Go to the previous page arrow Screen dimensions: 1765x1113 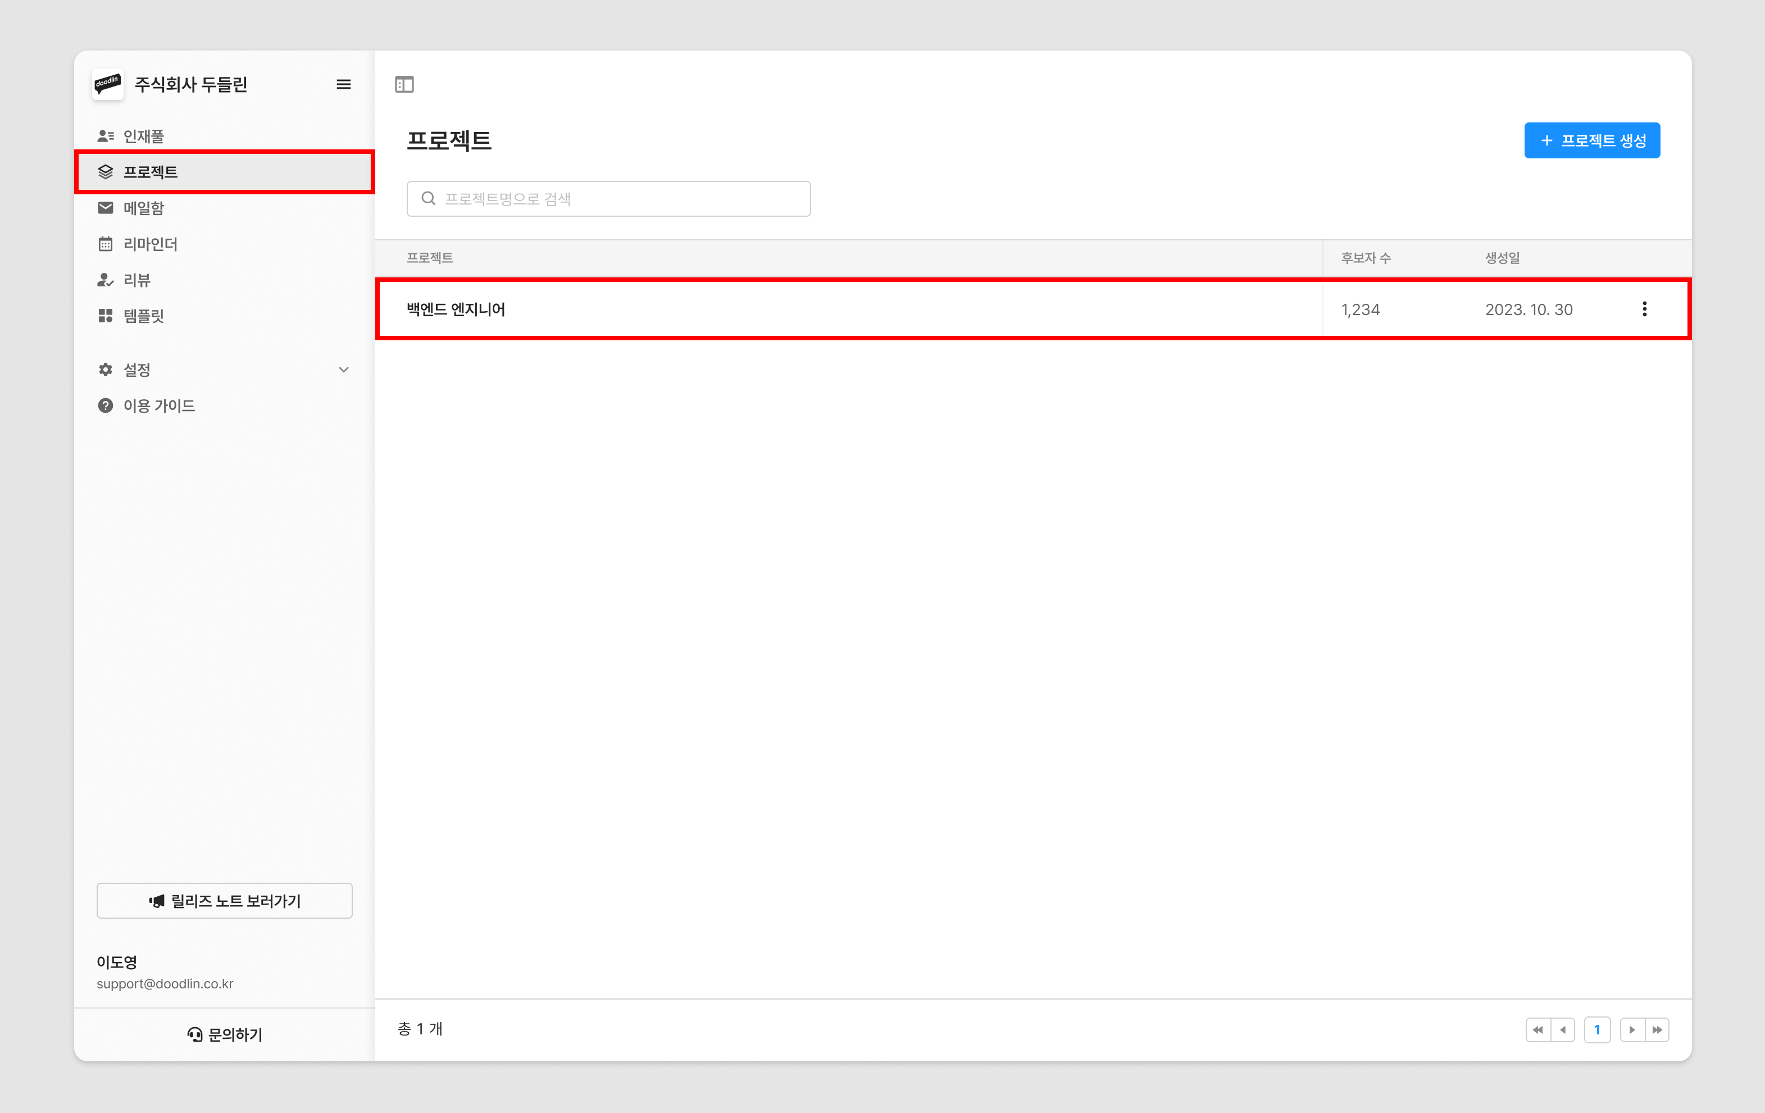[x=1563, y=1029]
